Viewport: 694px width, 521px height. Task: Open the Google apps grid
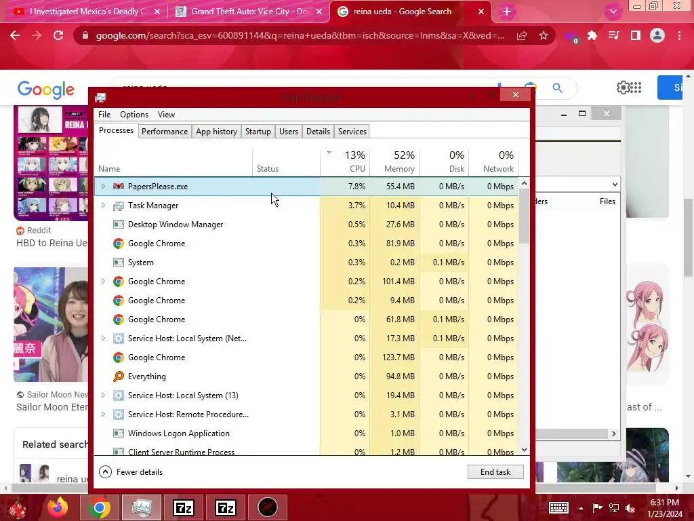(x=636, y=88)
